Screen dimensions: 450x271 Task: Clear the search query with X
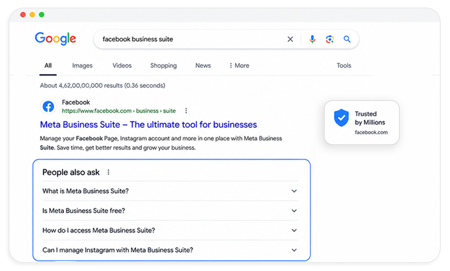coord(290,39)
